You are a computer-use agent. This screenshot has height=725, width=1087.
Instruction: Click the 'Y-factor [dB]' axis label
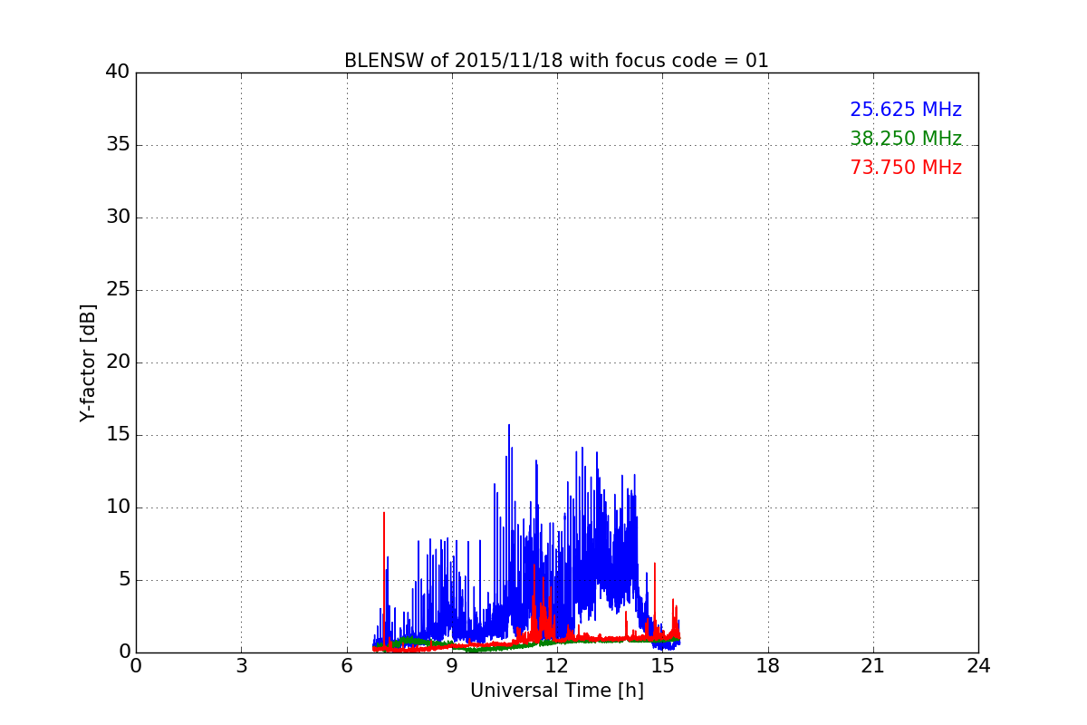pos(88,362)
